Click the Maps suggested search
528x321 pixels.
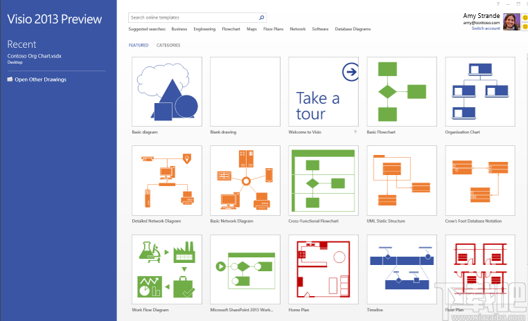(x=252, y=29)
